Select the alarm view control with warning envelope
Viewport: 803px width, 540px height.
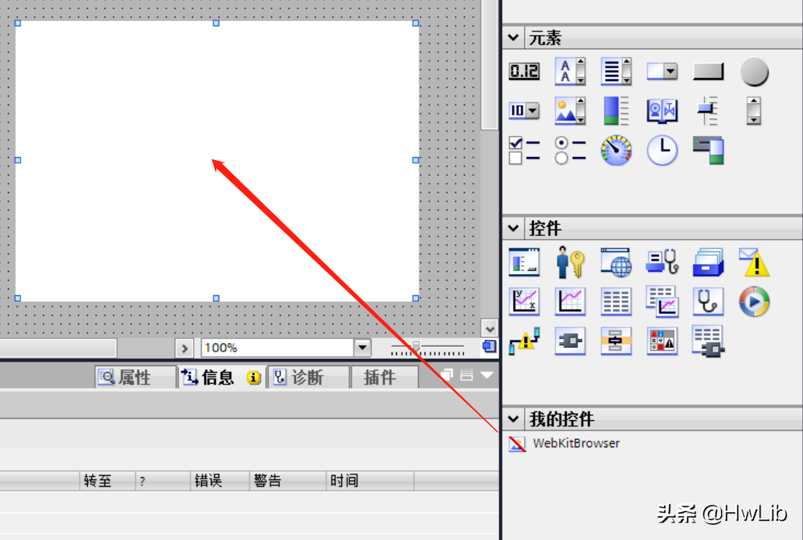point(755,262)
